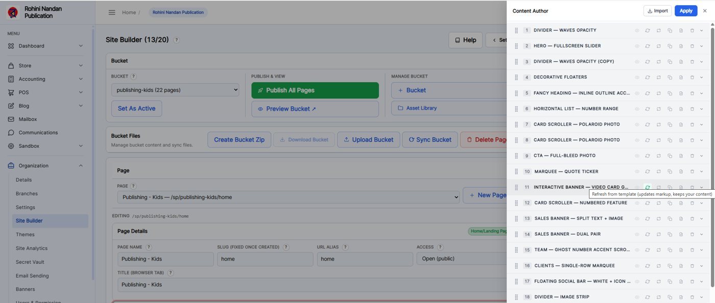Select Branches under Organization

[27, 194]
